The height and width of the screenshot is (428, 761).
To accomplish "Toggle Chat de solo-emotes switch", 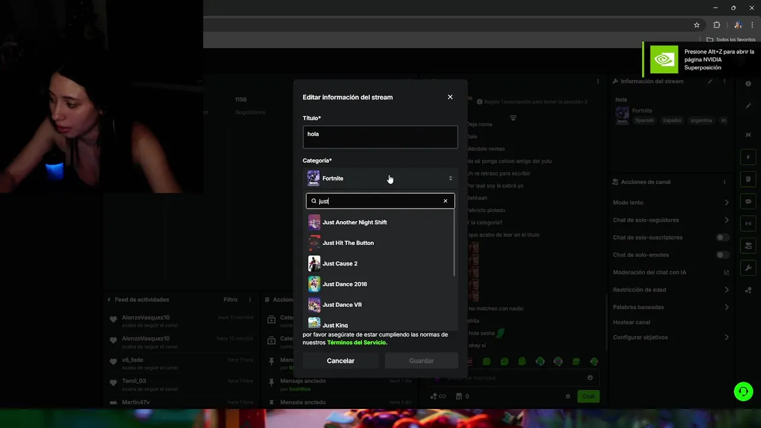I will [x=722, y=255].
